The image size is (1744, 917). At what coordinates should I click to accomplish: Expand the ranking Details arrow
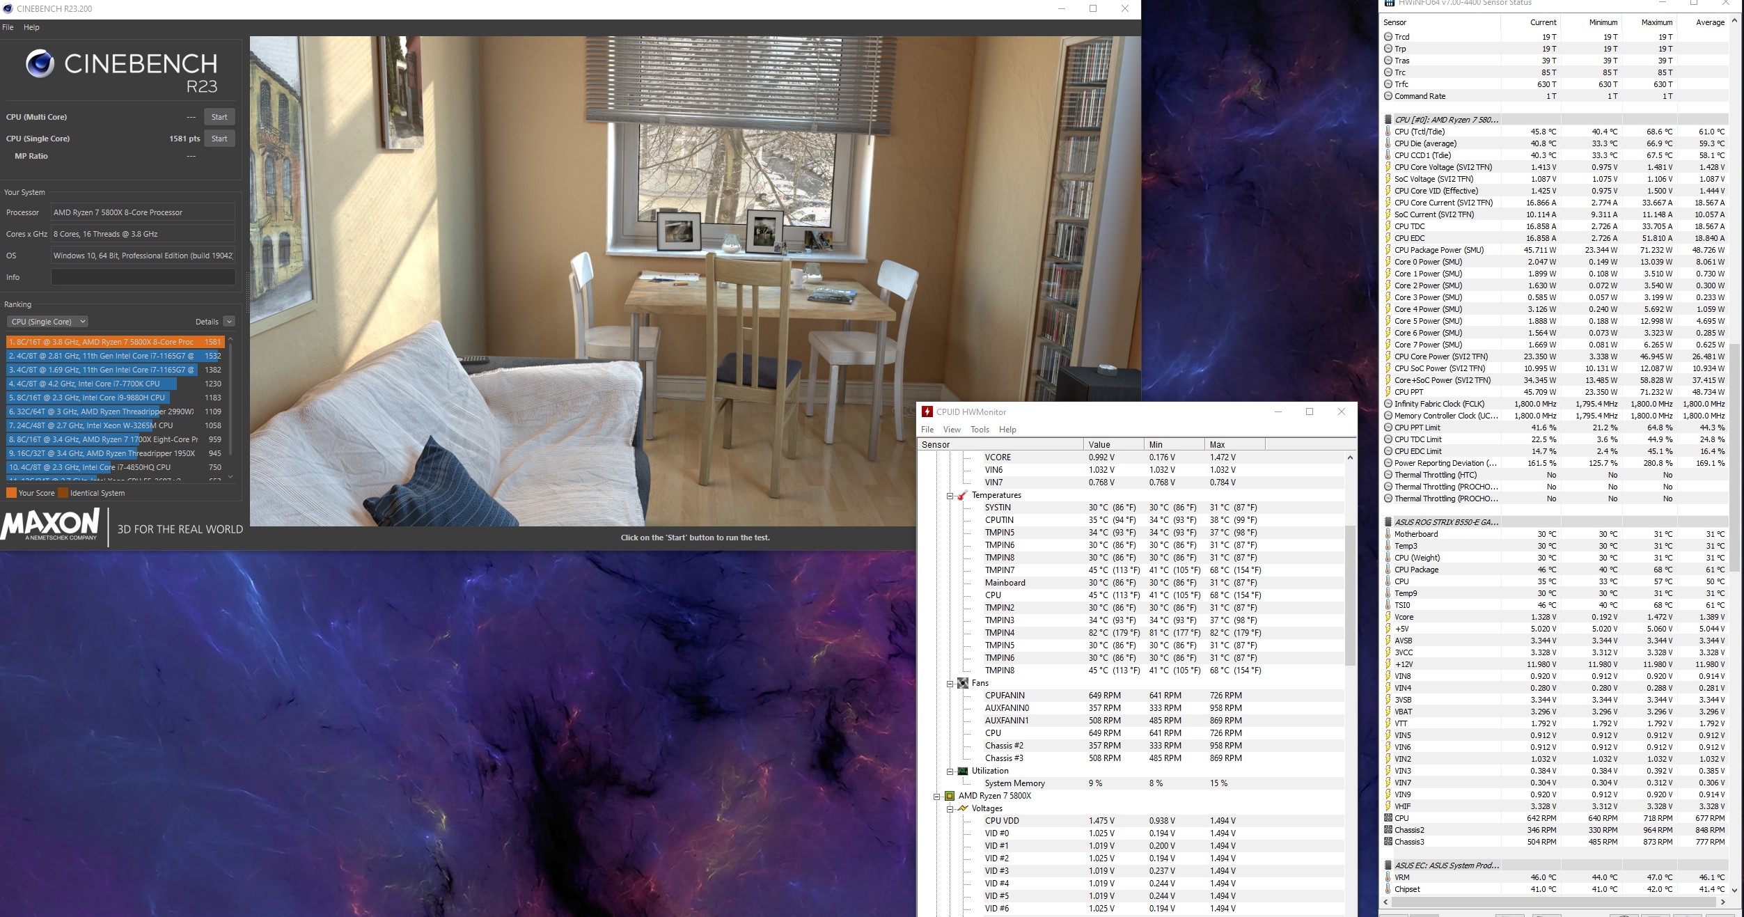pos(229,322)
